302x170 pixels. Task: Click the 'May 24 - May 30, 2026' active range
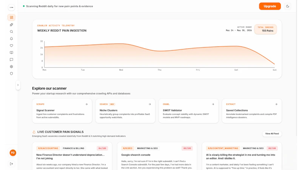(x=239, y=31)
